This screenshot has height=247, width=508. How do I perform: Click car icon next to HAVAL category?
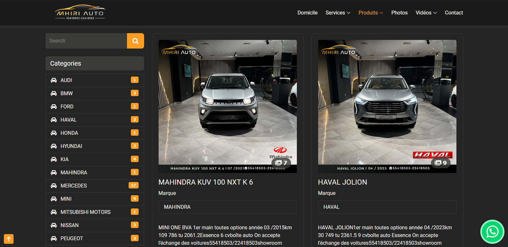pyautogui.click(x=54, y=120)
